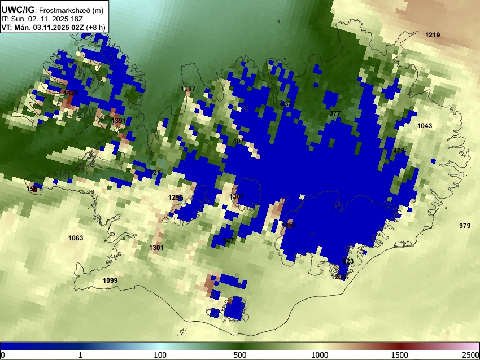The height and width of the screenshot is (360, 480).
Task: Click the 377 map value label
Action: [335, 113]
